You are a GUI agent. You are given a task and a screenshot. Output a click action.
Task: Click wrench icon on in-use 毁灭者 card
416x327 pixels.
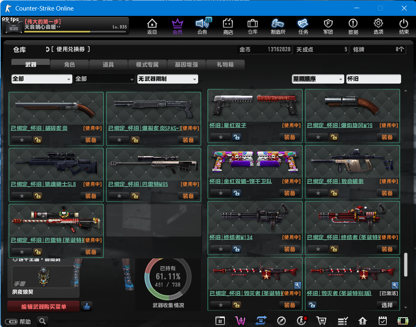tap(297, 285)
